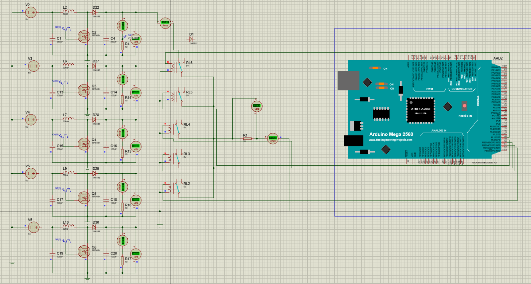The image size is (531, 284).
Task: Select voltage source V5
Action: pyautogui.click(x=31, y=173)
